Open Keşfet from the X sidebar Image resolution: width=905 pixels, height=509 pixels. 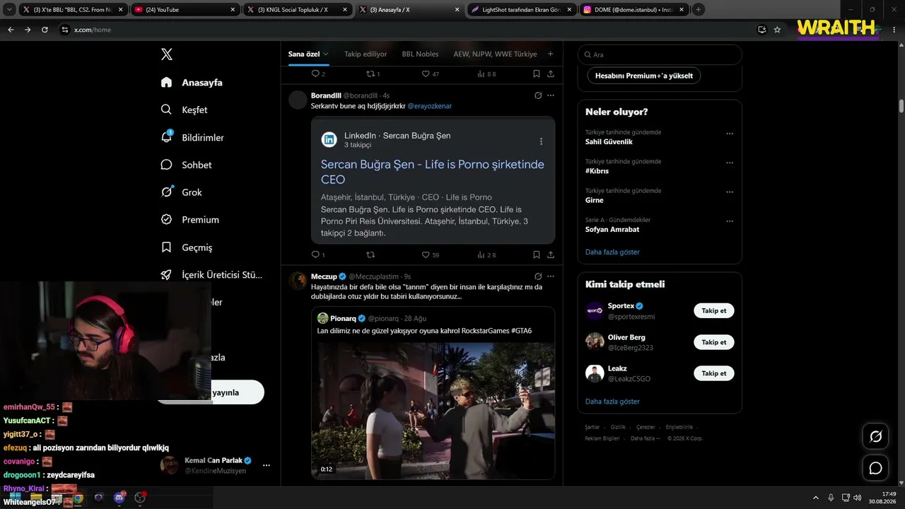[x=185, y=110]
